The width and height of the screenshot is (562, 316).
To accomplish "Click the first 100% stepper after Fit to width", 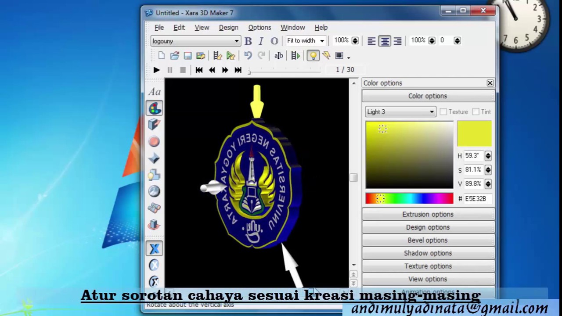I will (x=355, y=41).
